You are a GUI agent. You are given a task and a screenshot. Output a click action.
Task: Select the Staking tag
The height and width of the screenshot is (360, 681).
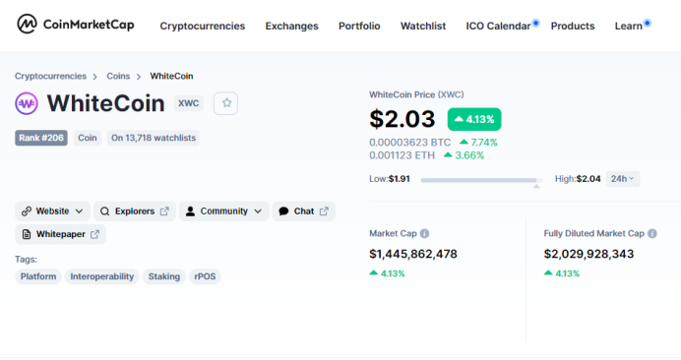point(164,276)
